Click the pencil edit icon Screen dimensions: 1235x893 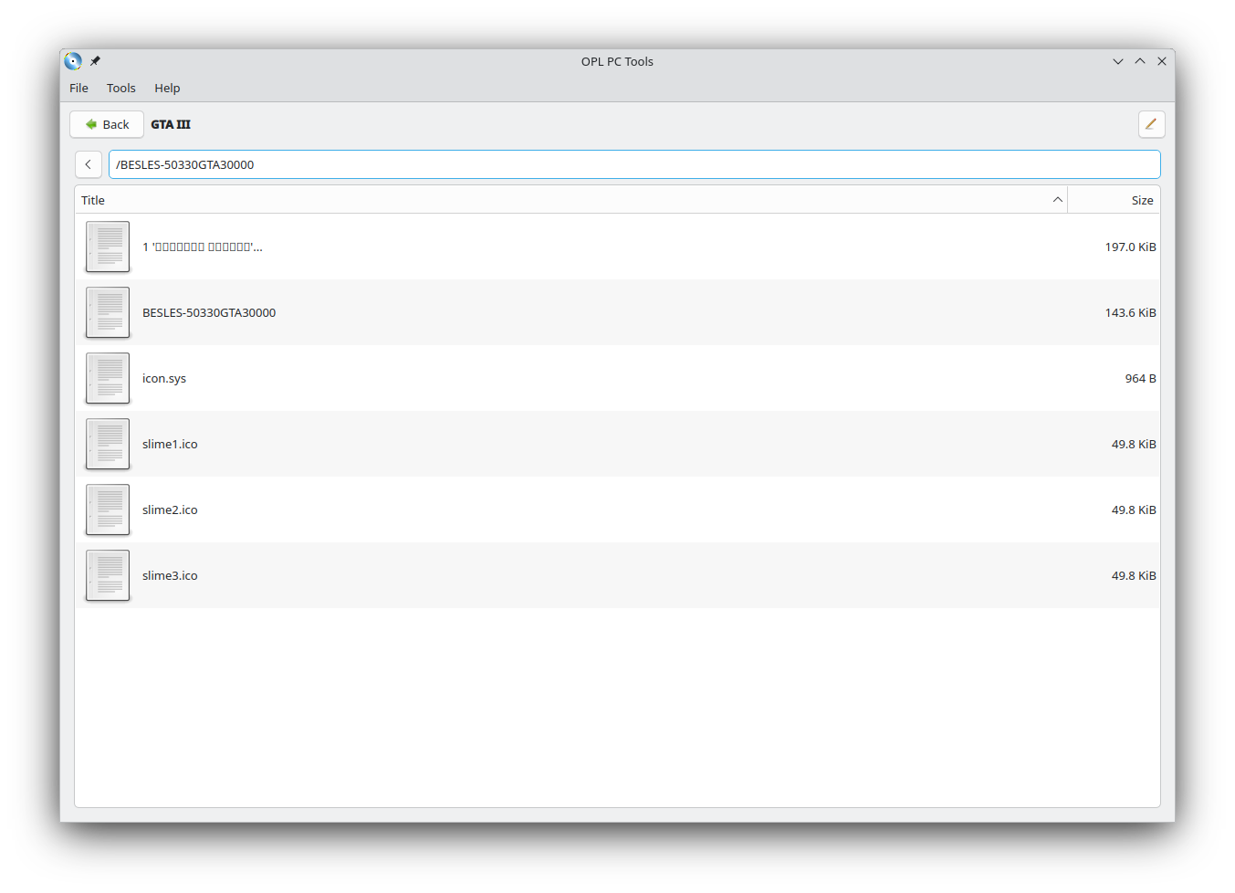[x=1151, y=124]
